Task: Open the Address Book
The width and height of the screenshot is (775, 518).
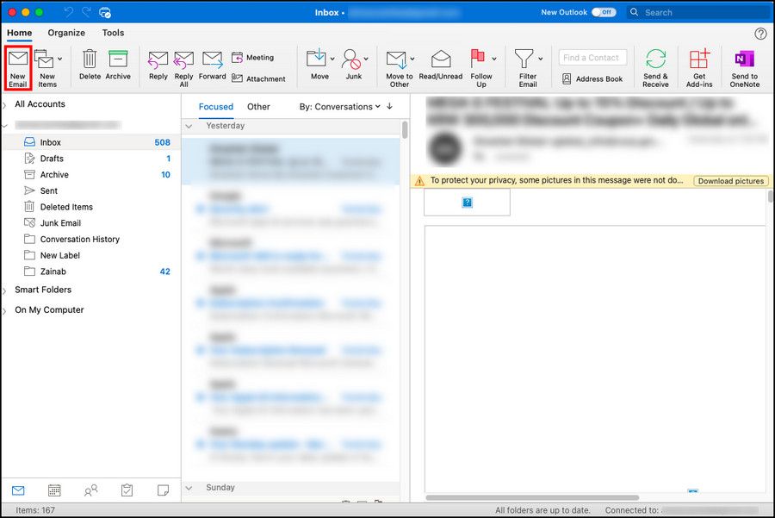Action: coord(592,78)
